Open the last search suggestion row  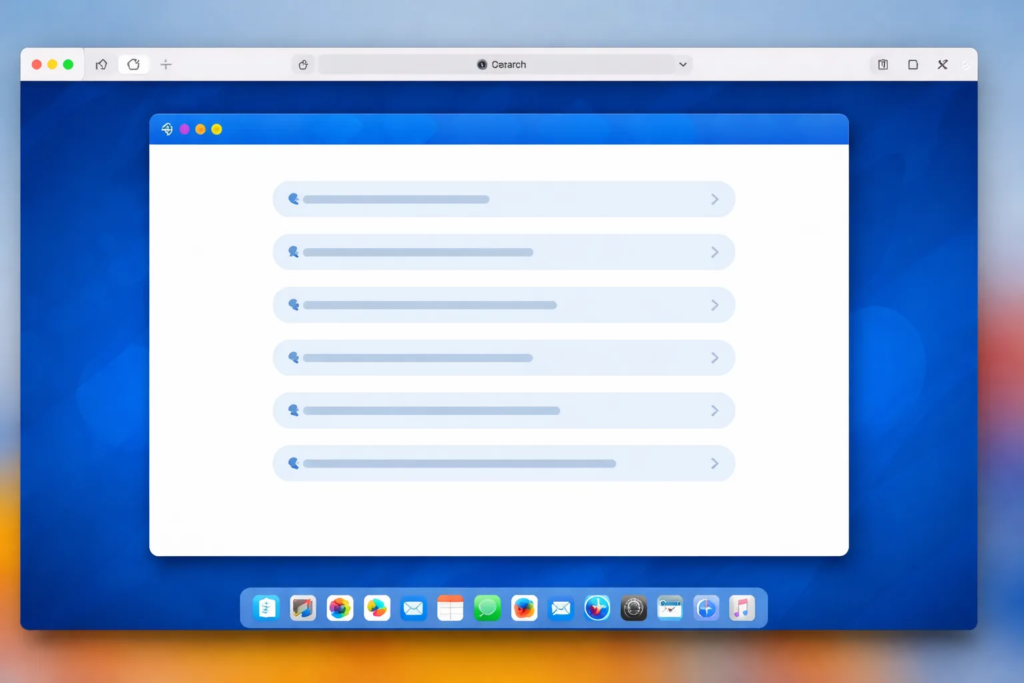coord(504,463)
